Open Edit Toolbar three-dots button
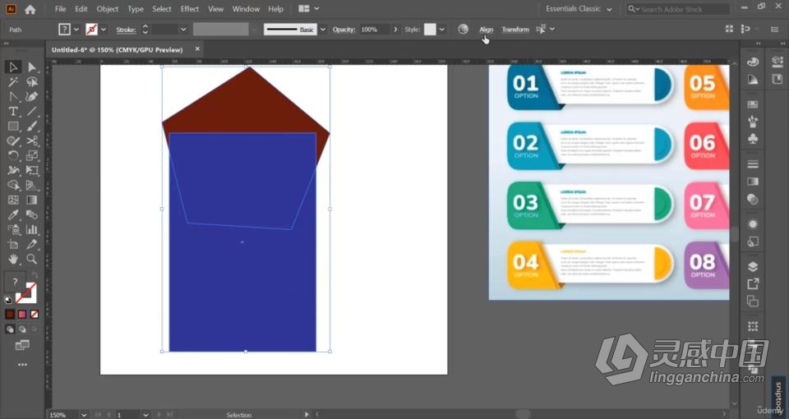Viewport: 789px width, 419px height. [x=23, y=365]
